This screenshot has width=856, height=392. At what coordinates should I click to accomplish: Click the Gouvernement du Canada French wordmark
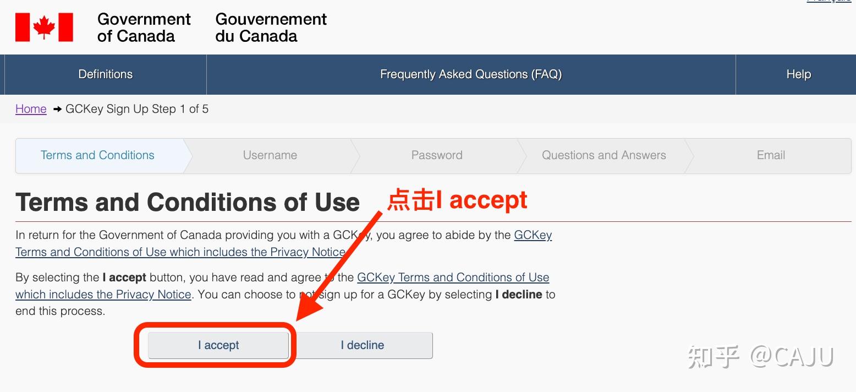271,28
